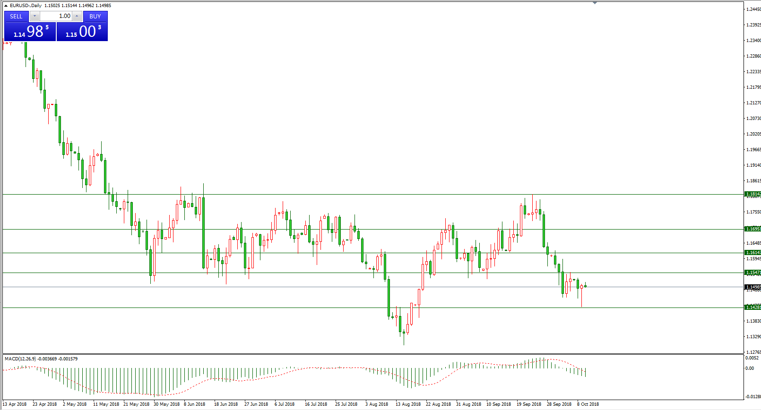Select the horizontal line price tag 1.1428
The image size is (761, 410).
click(752, 307)
